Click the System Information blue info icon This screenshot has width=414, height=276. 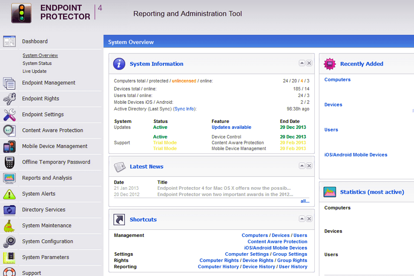click(x=119, y=64)
